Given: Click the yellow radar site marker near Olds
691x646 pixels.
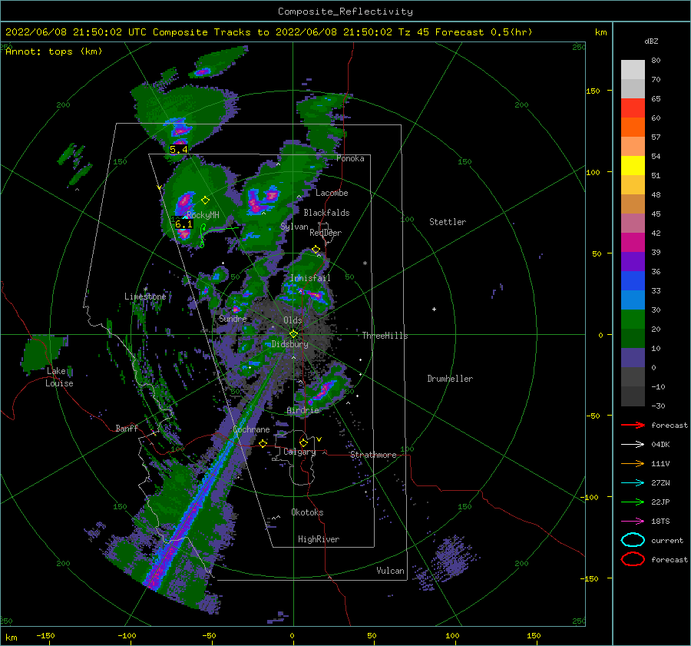Looking at the screenshot, I should tap(293, 334).
